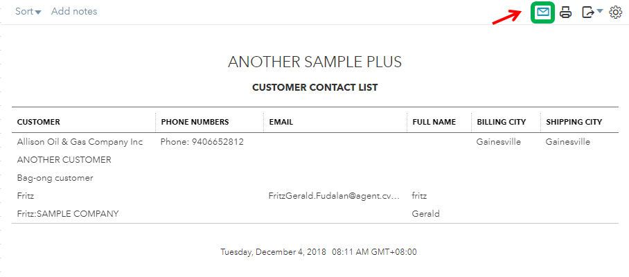Click the SHIPPING CITY column header
629x277 pixels.
pos(574,122)
